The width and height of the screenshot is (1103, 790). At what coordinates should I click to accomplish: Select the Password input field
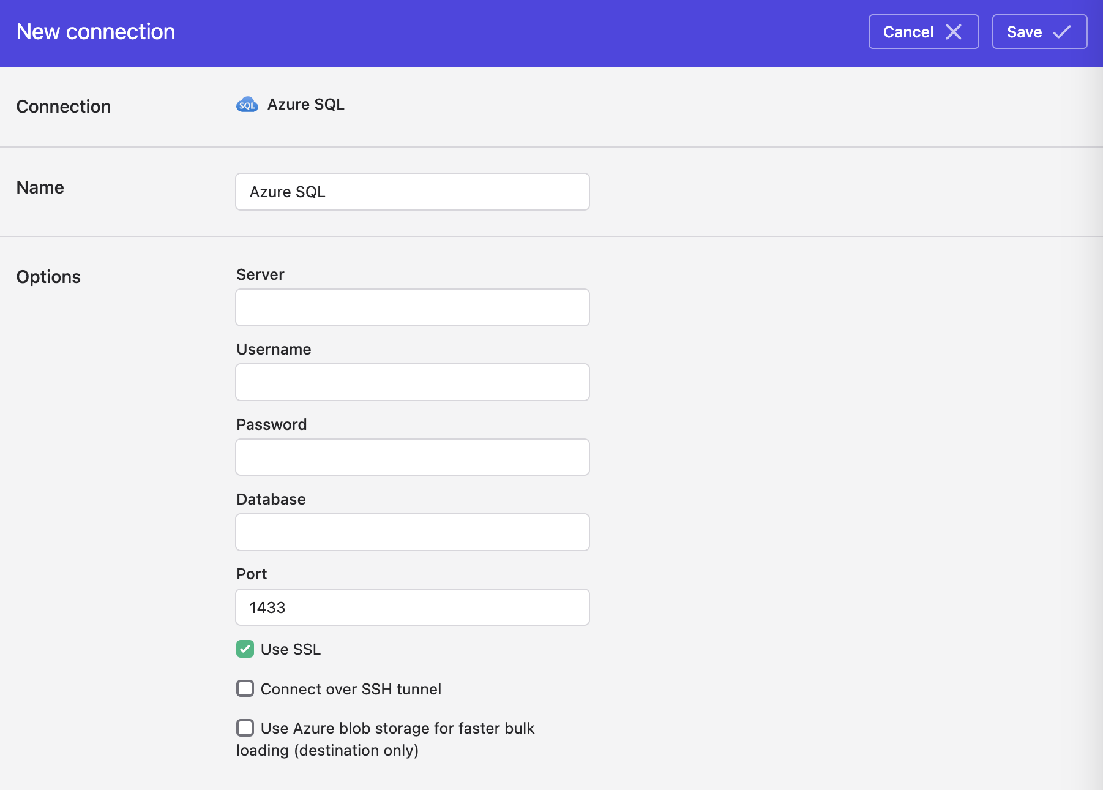point(413,457)
